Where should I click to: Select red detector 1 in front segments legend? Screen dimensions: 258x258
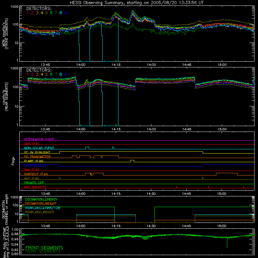pyautogui.click(x=28, y=13)
